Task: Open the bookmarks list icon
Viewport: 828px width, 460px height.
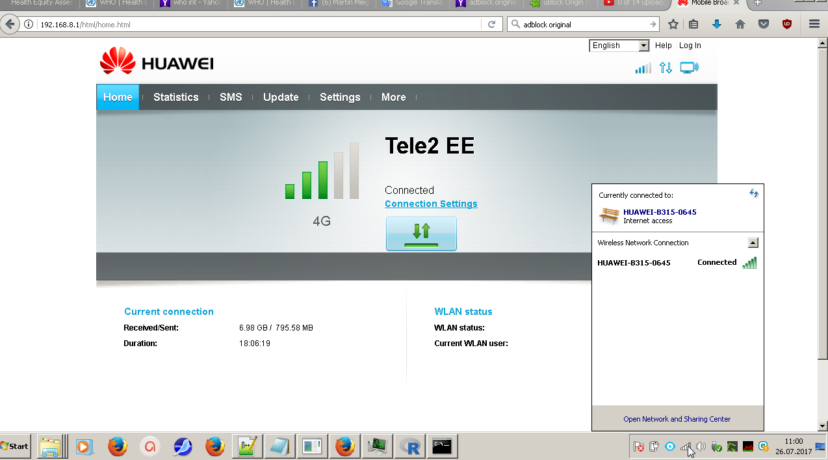Action: (693, 25)
